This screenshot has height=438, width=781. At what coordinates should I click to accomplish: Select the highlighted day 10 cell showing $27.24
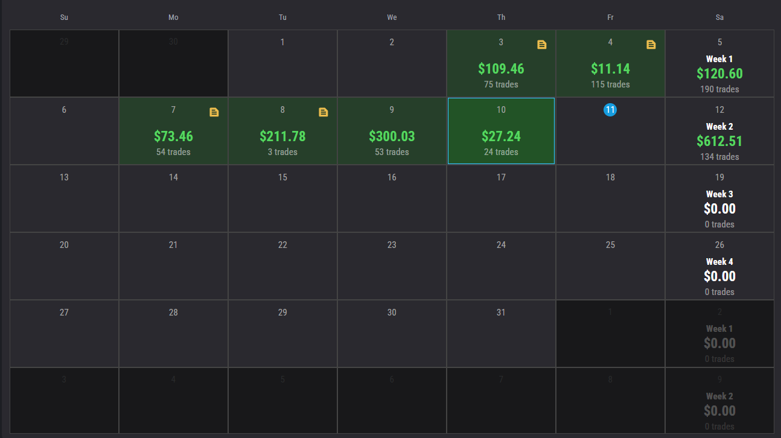pos(501,131)
